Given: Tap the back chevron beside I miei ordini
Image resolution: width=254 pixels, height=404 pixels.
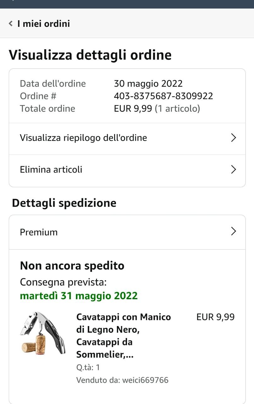Looking at the screenshot, I should [x=11, y=24].
